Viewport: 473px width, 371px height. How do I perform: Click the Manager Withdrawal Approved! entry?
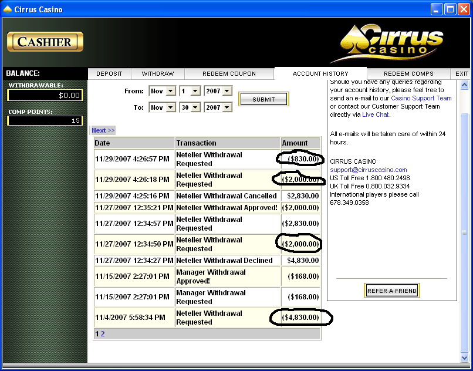[x=228, y=276]
